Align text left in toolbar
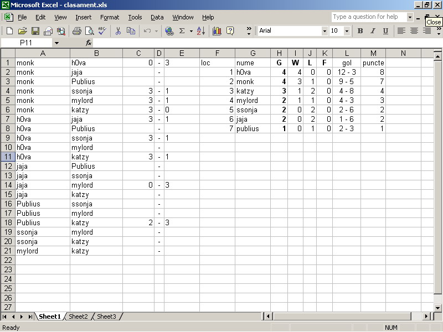 pos(401,31)
